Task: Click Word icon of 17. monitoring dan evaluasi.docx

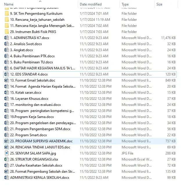Action: (7, 105)
